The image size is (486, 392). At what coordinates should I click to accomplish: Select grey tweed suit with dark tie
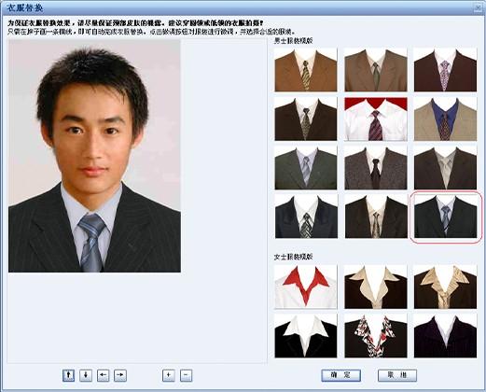click(376, 168)
